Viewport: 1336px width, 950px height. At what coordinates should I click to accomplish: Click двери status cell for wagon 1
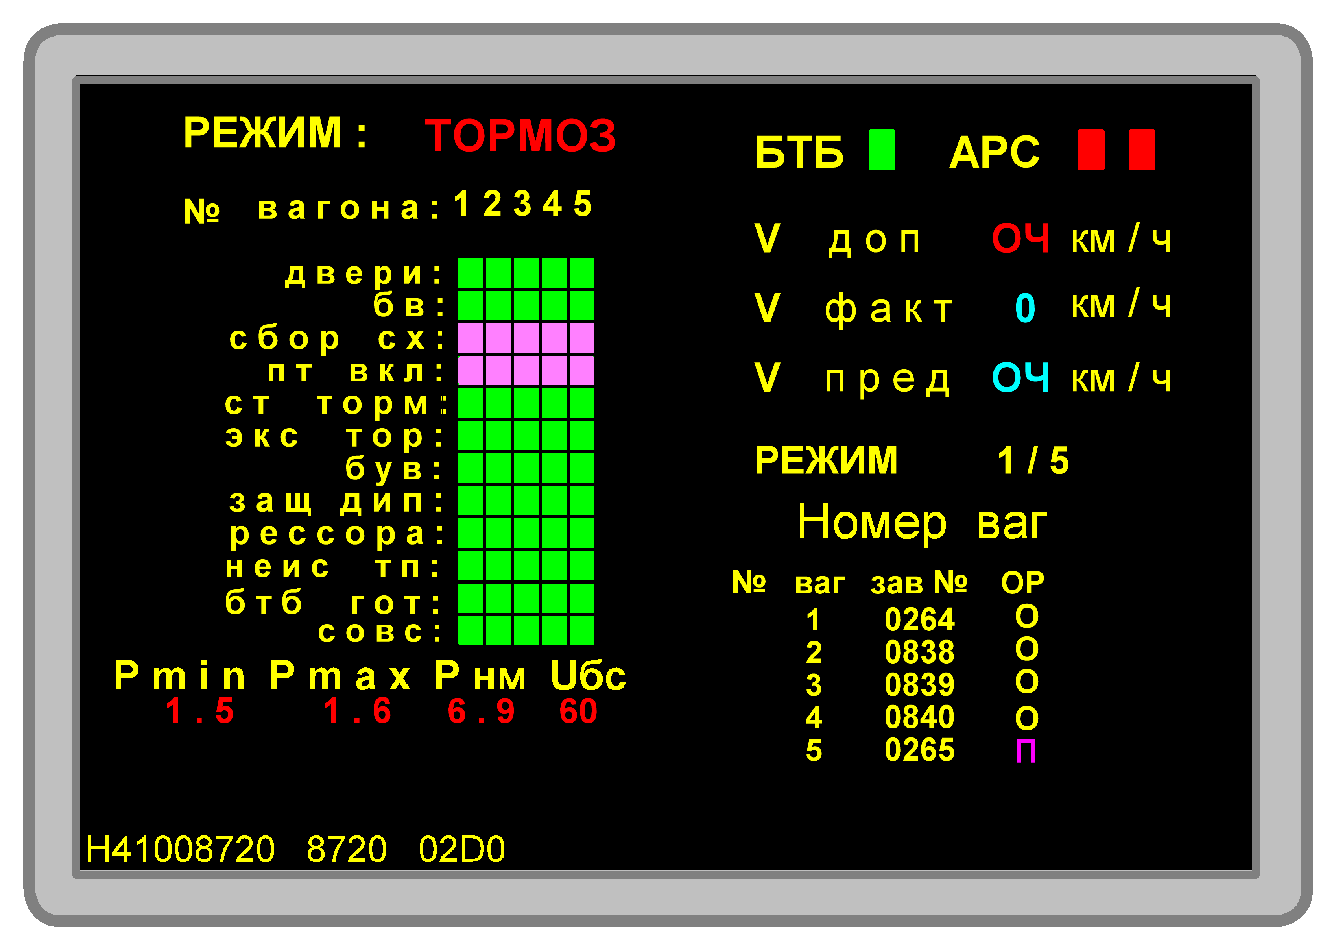click(x=470, y=273)
